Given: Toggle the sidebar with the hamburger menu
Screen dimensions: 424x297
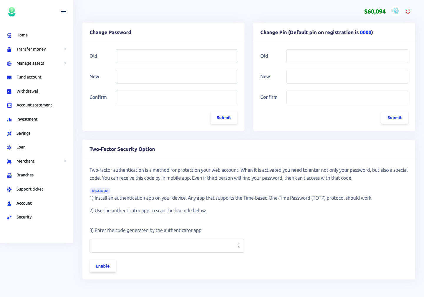Looking at the screenshot, I should [64, 11].
